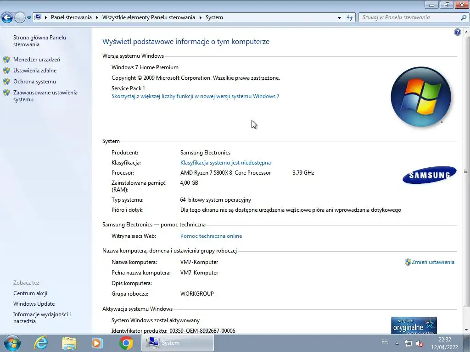Viewport: 470px width, 352px height.
Task: Open Windows Update link
Action: coord(34,304)
